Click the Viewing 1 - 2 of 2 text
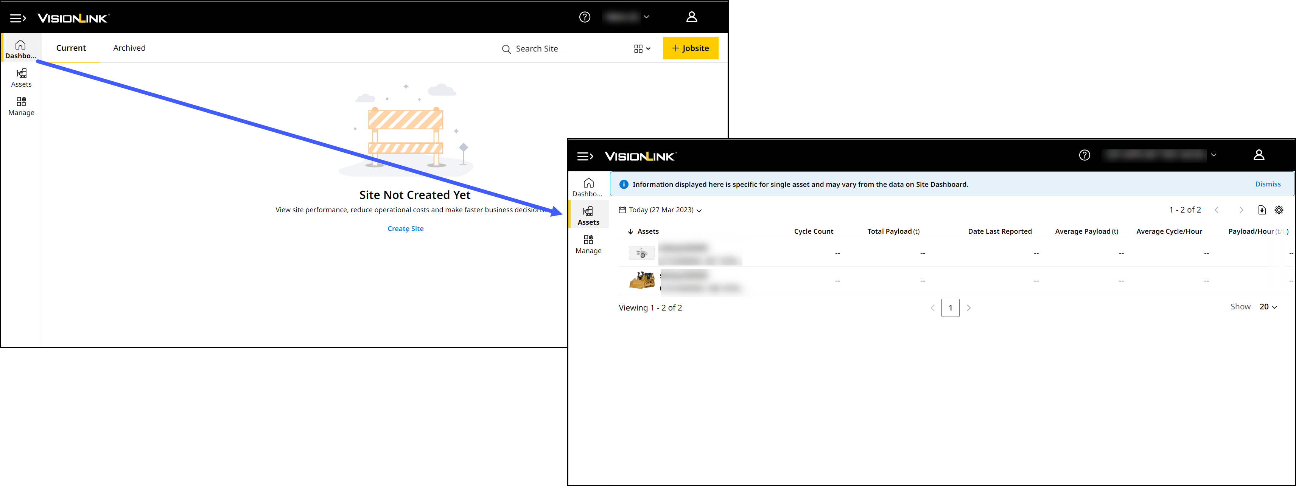The width and height of the screenshot is (1296, 486). pos(650,308)
